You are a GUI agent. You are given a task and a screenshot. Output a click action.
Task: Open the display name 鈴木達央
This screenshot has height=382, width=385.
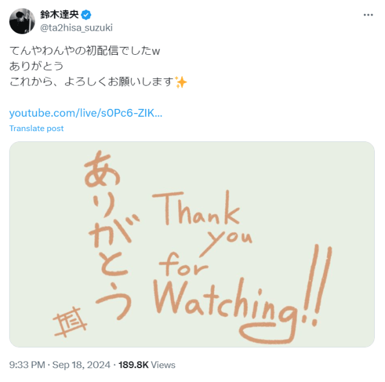(60, 14)
